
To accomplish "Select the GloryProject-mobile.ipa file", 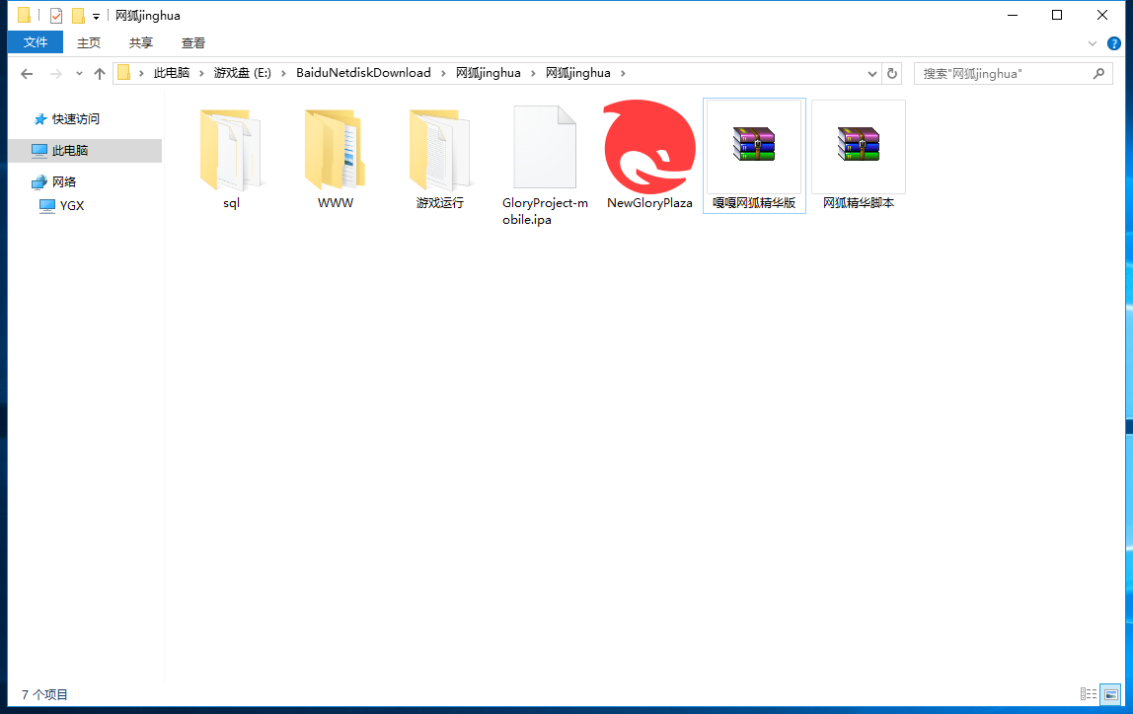I will [545, 165].
